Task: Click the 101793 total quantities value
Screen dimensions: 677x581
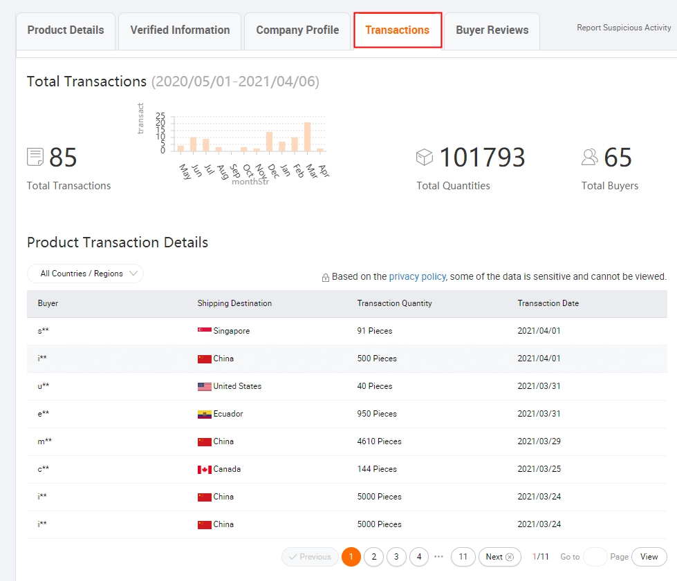Action: click(482, 157)
